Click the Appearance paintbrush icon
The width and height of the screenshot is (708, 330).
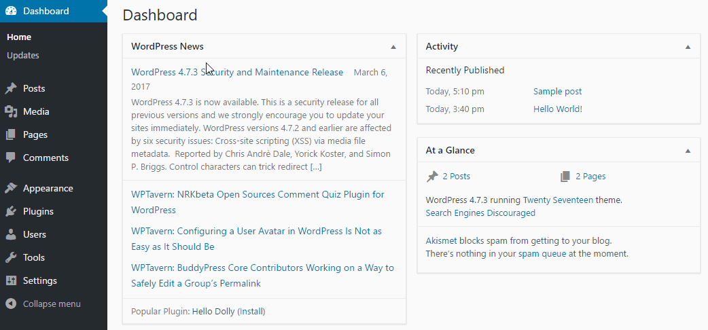pyautogui.click(x=11, y=188)
